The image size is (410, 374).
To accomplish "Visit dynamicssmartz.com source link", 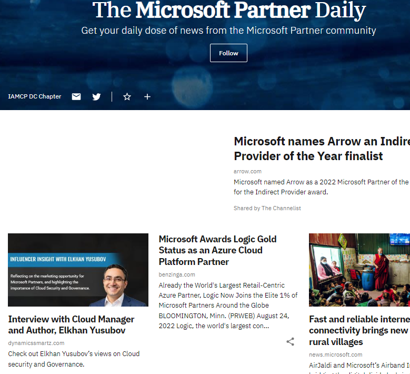I will (x=36, y=343).
